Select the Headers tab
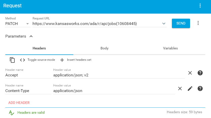This screenshot has width=211, height=118. (x=39, y=48)
